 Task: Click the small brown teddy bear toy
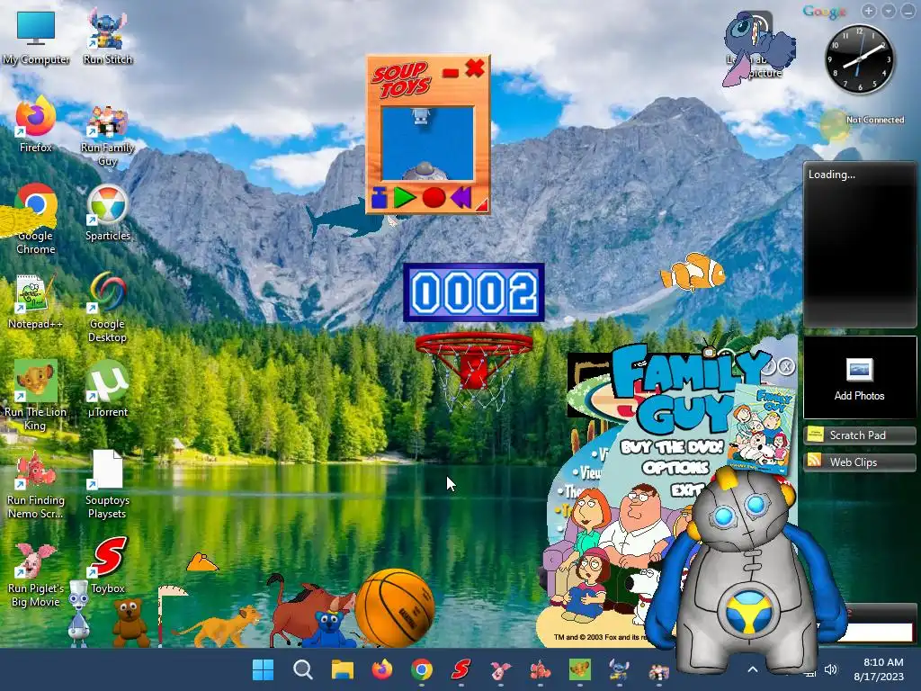pos(130,623)
